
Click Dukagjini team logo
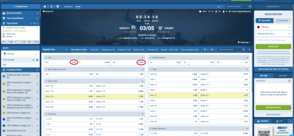(160, 28)
